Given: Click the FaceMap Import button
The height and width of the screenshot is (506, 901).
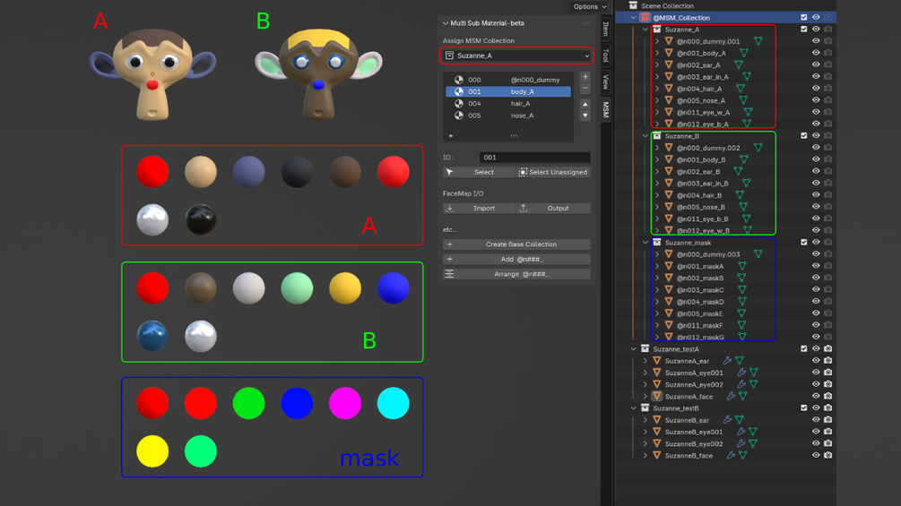Looking at the screenshot, I should click(479, 209).
